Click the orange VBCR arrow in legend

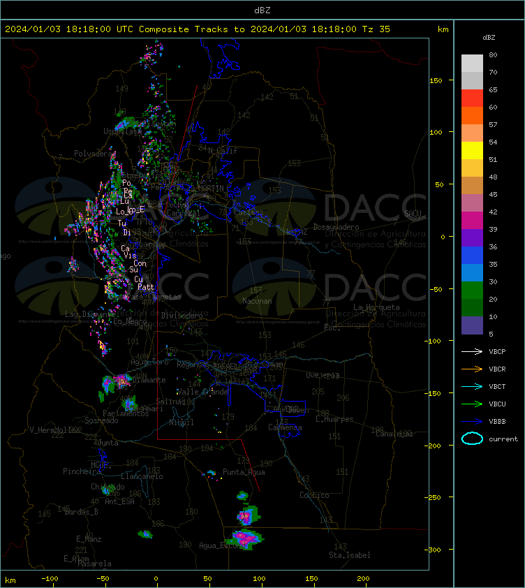472,369
